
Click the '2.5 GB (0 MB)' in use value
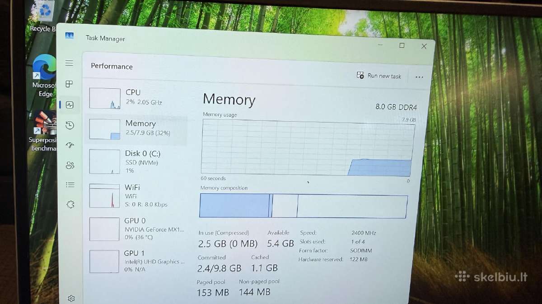click(x=228, y=244)
